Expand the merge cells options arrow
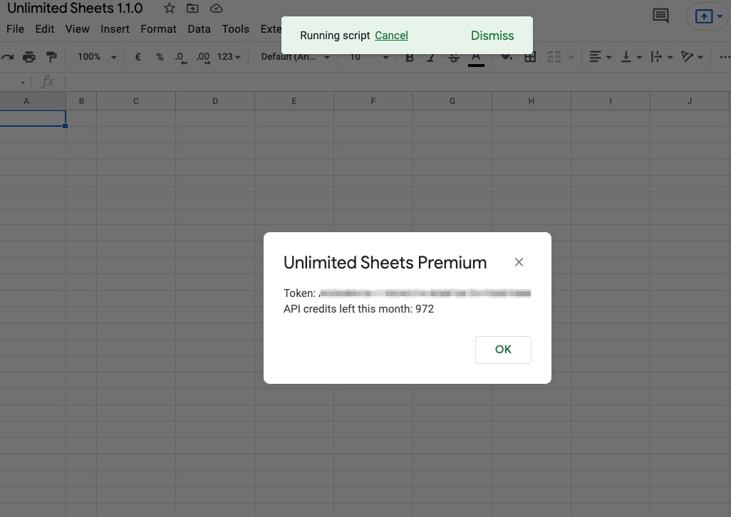The image size is (731, 517). [571, 57]
